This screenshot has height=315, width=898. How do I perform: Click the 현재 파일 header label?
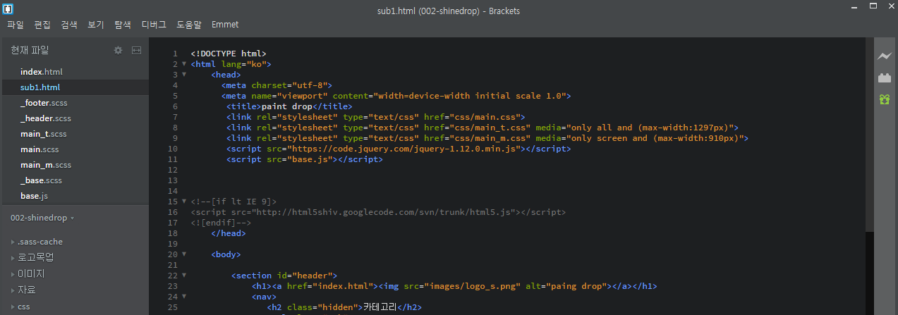[x=30, y=51]
